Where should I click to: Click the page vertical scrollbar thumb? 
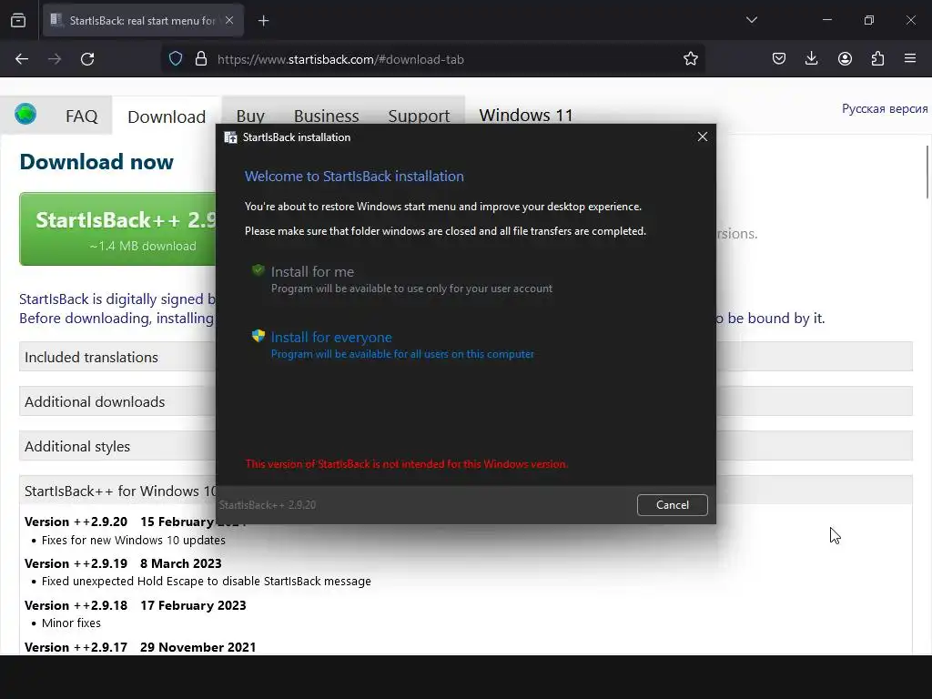927,172
